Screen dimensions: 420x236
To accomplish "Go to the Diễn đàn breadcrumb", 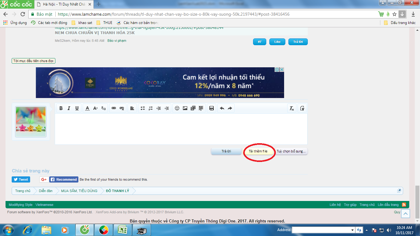I will [46, 191].
